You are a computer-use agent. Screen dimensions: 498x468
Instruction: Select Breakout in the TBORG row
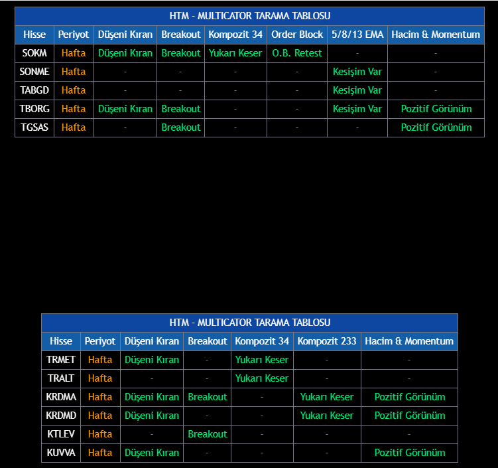pyautogui.click(x=181, y=109)
